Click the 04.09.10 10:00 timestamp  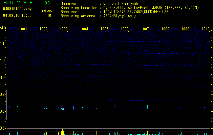click(17, 16)
